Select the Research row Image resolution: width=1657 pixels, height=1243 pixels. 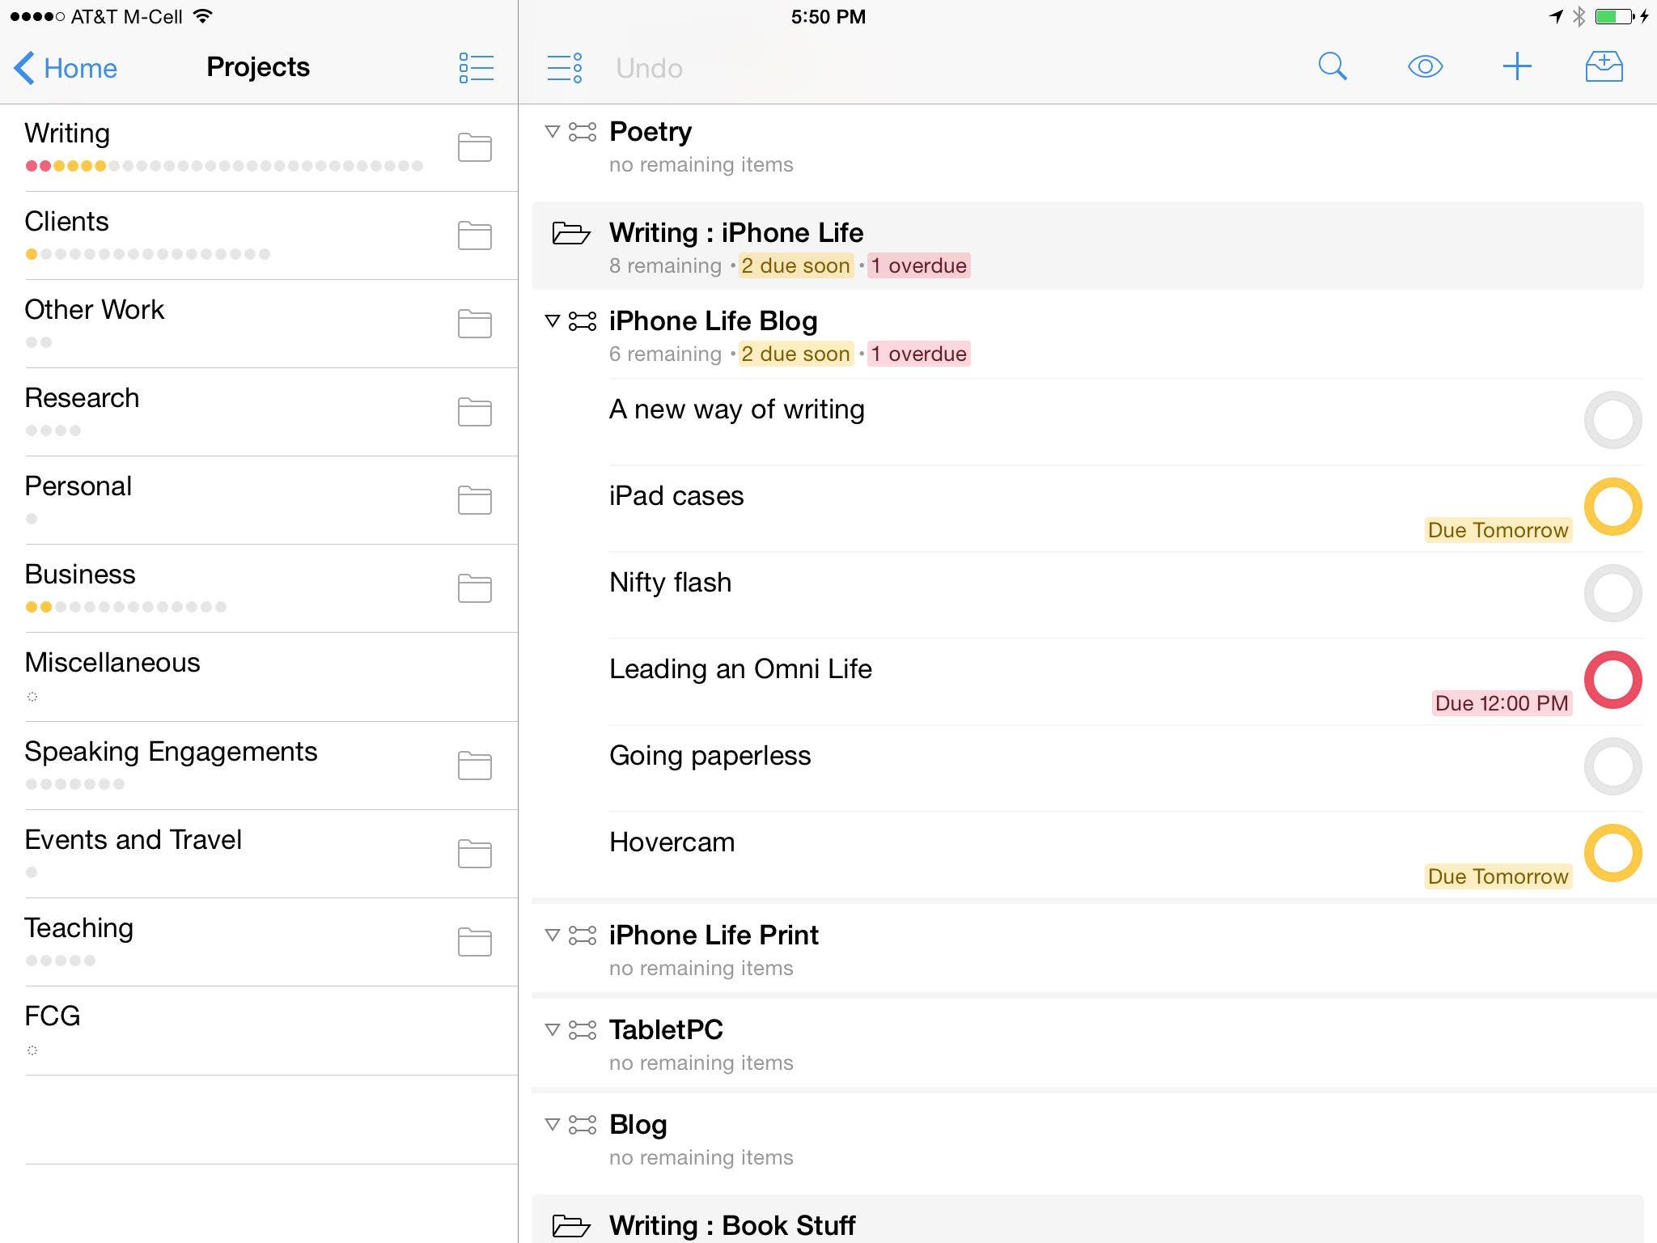259,412
